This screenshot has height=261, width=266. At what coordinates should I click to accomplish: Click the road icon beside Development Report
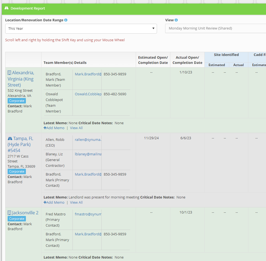click(x=7, y=8)
